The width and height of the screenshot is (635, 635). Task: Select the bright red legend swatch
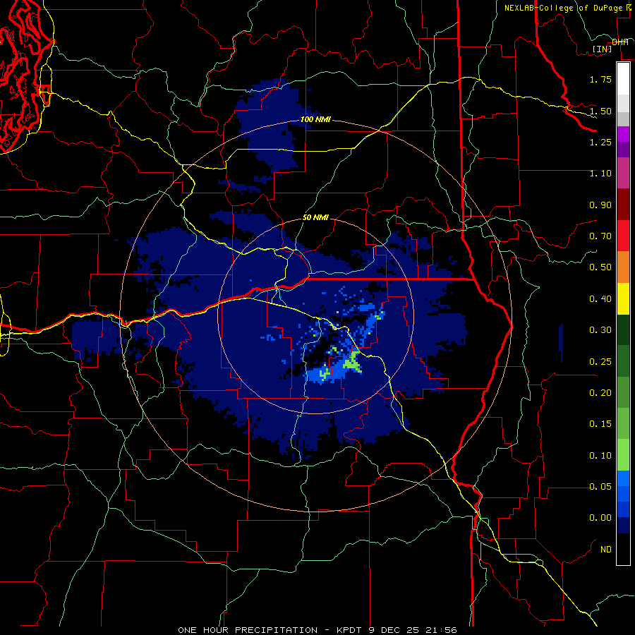623,236
